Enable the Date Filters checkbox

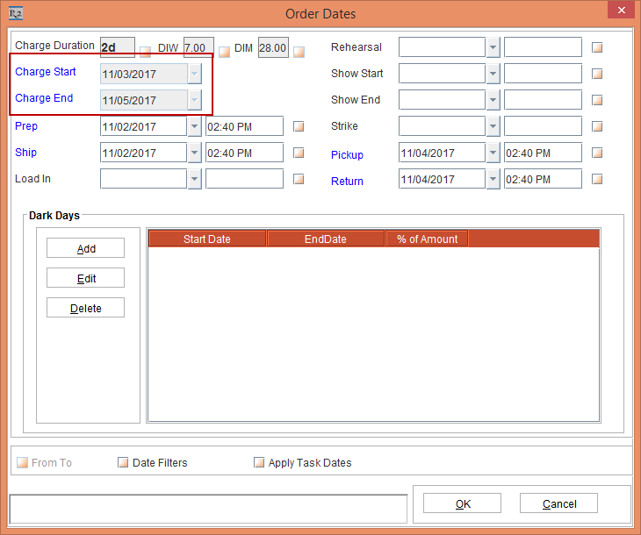123,462
